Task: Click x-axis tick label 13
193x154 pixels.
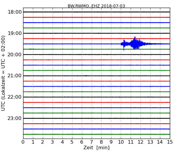Action: [150, 142]
